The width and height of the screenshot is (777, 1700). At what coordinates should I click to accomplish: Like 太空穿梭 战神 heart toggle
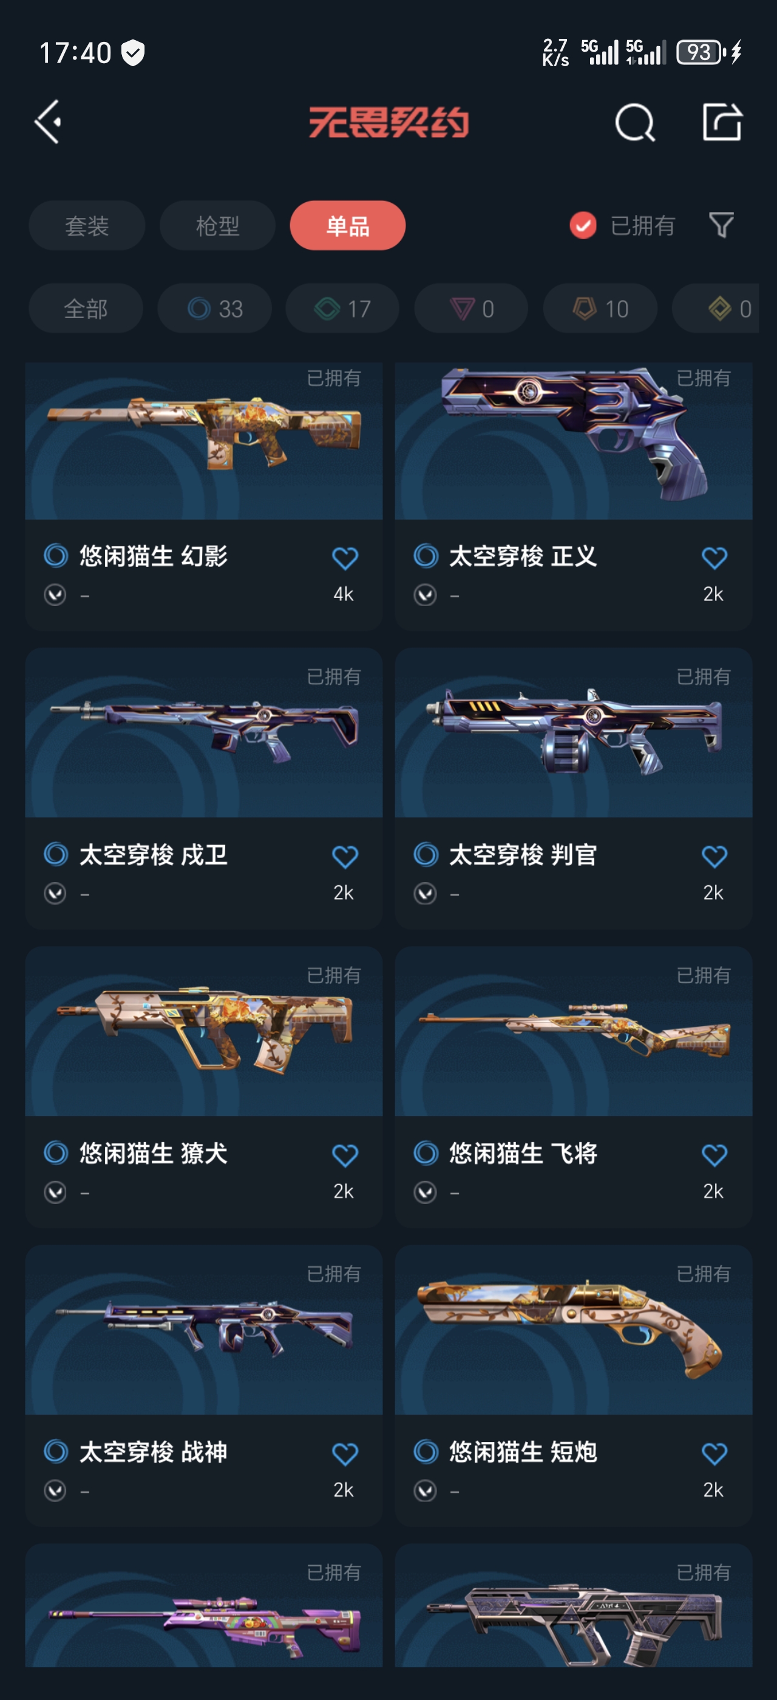pyautogui.click(x=344, y=1453)
